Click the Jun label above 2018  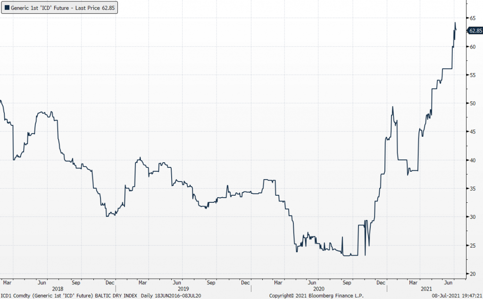[x=42, y=282]
